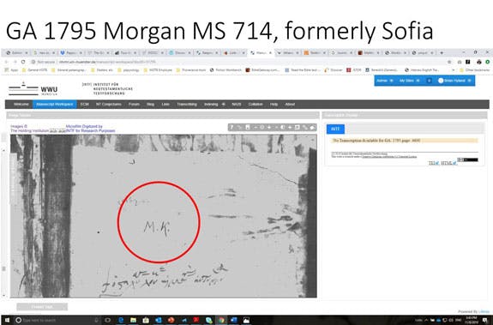Expand the Admin dropdown

point(385,81)
